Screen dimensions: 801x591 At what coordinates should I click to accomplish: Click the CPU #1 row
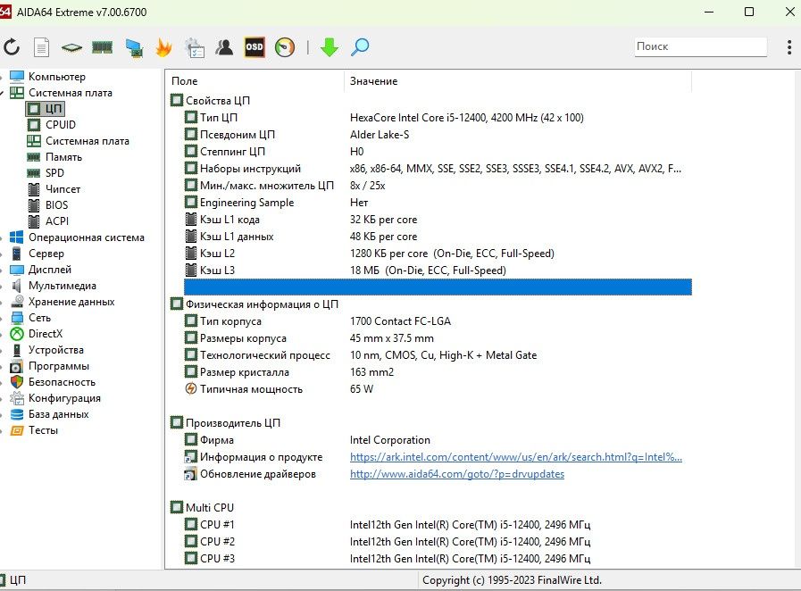point(438,525)
